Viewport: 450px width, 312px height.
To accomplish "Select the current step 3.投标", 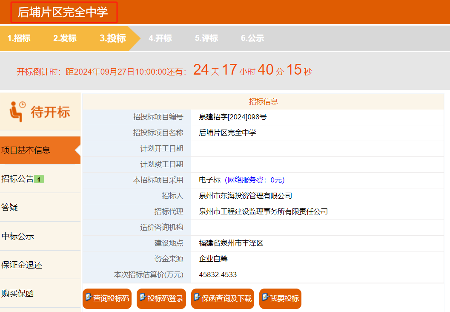I will [113, 38].
